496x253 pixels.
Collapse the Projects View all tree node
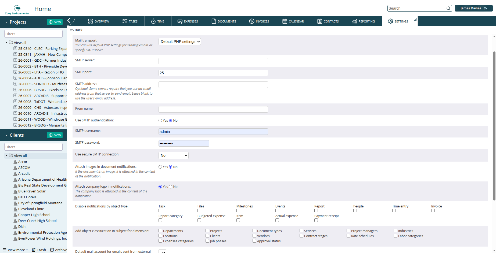(6, 42)
